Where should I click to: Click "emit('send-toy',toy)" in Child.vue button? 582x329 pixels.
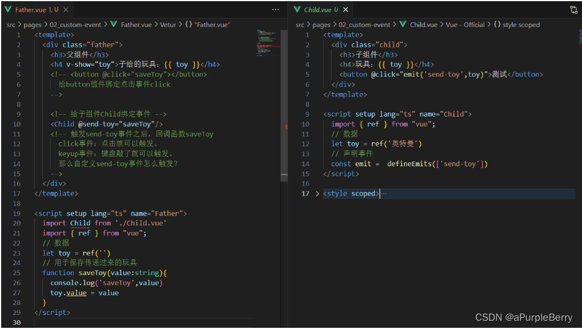pos(444,74)
